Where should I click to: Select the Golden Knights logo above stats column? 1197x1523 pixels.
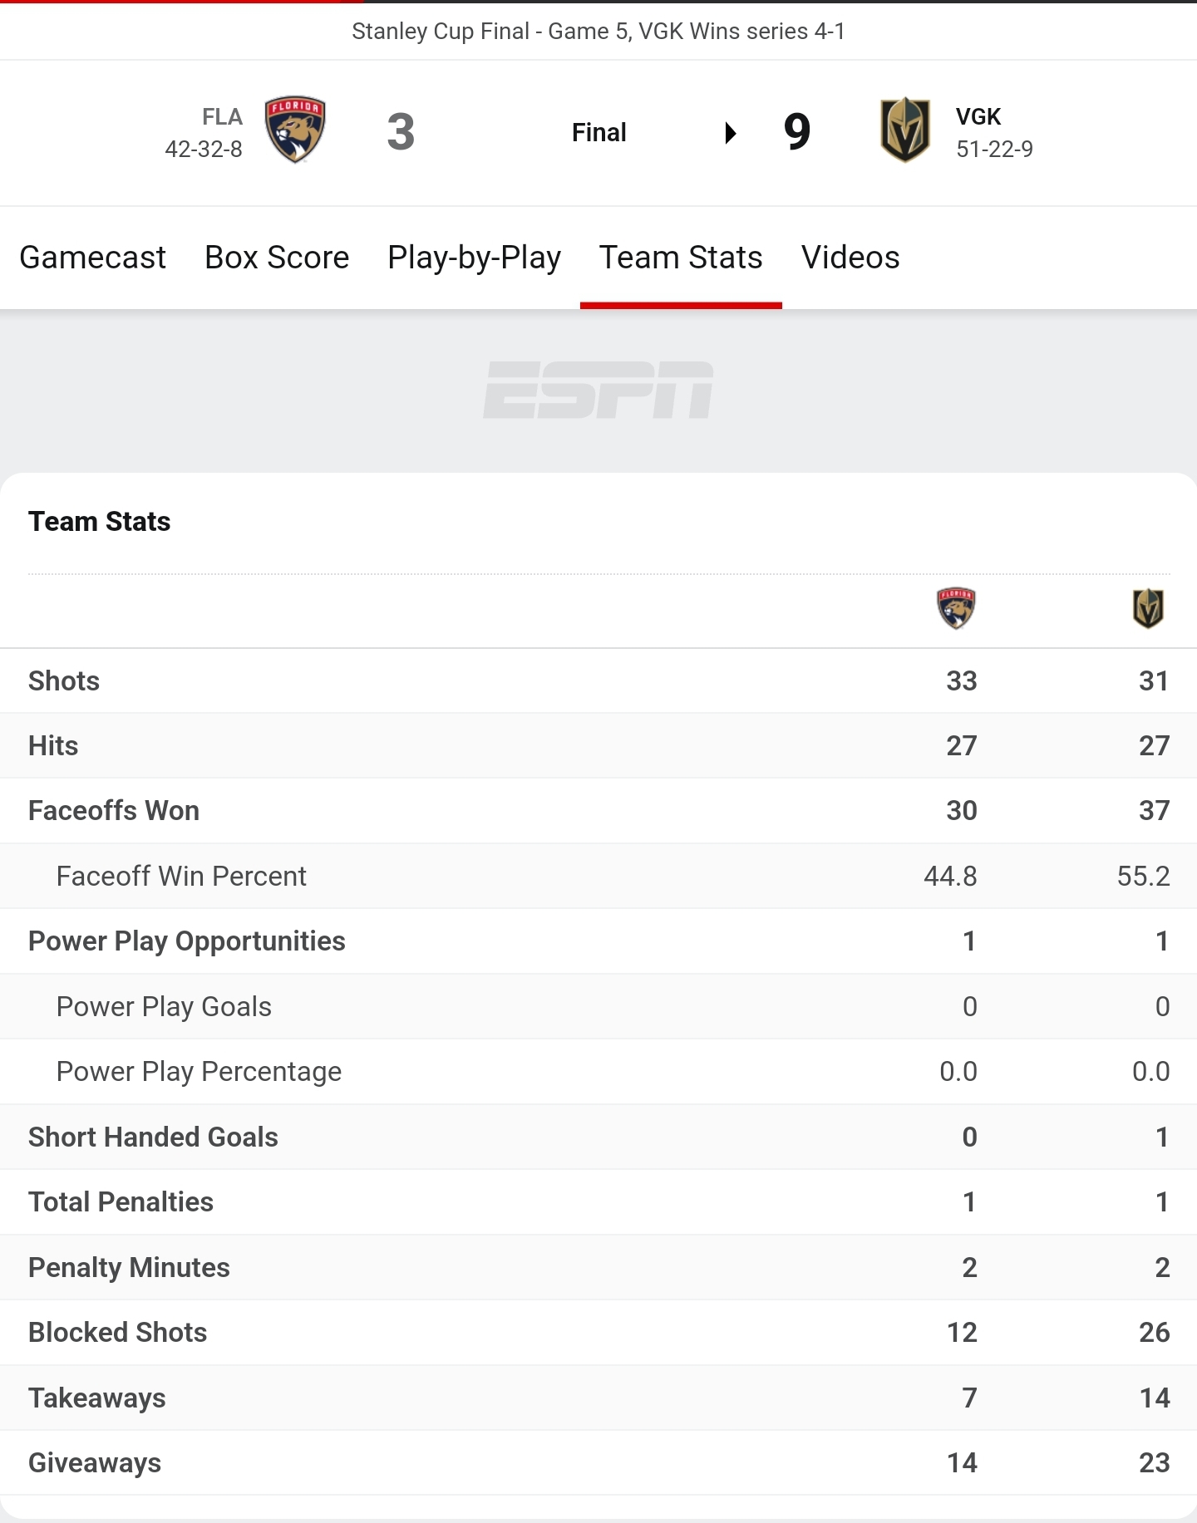point(1149,608)
